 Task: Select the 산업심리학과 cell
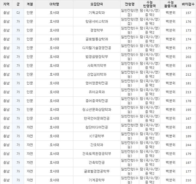(97, 74)
